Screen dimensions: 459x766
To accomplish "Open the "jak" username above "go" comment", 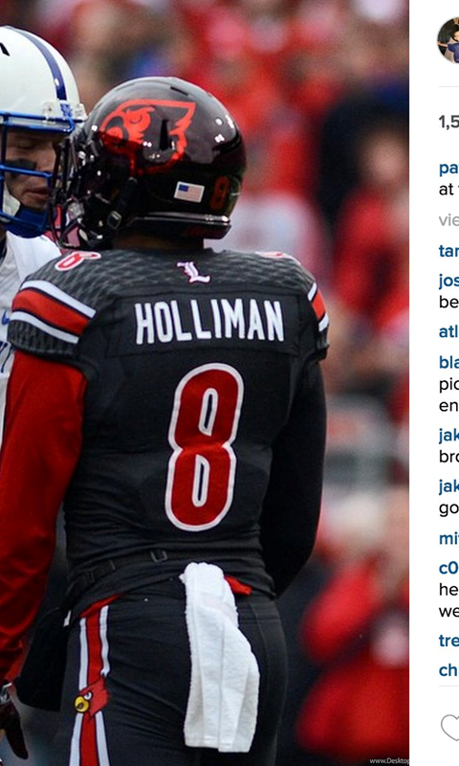I will click(448, 486).
